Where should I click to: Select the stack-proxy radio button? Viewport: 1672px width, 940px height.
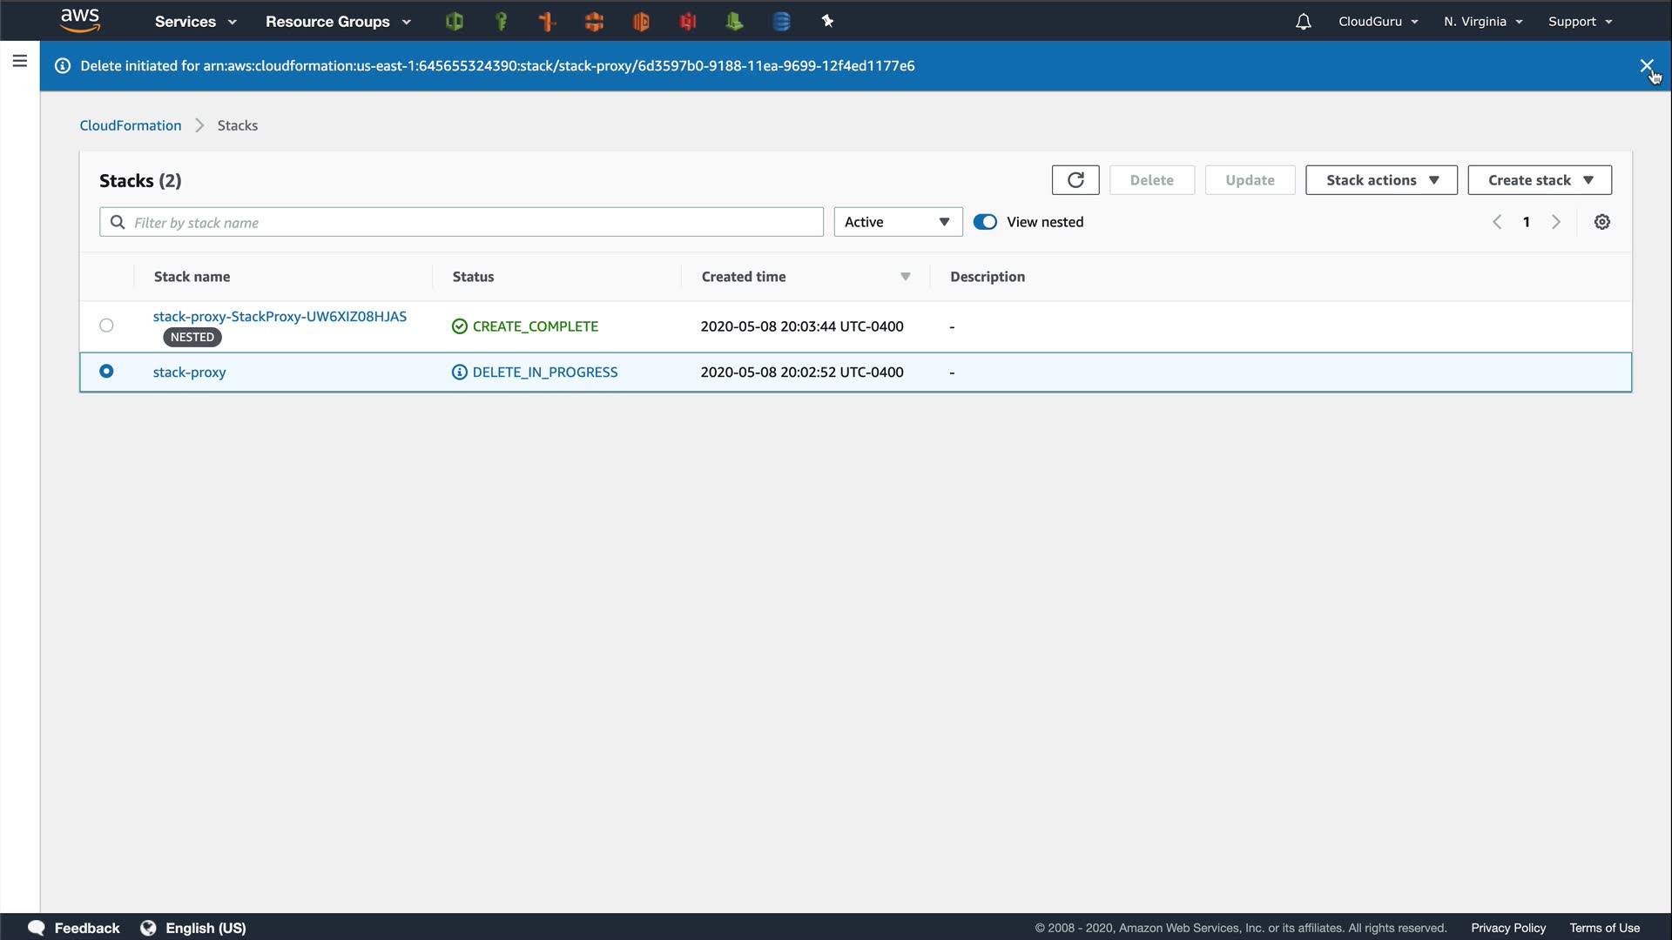click(x=106, y=372)
